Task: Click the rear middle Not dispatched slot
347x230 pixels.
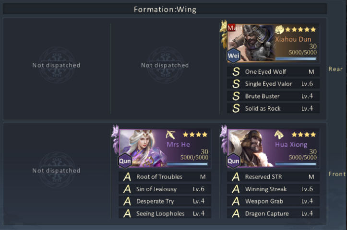Action: (x=165, y=65)
